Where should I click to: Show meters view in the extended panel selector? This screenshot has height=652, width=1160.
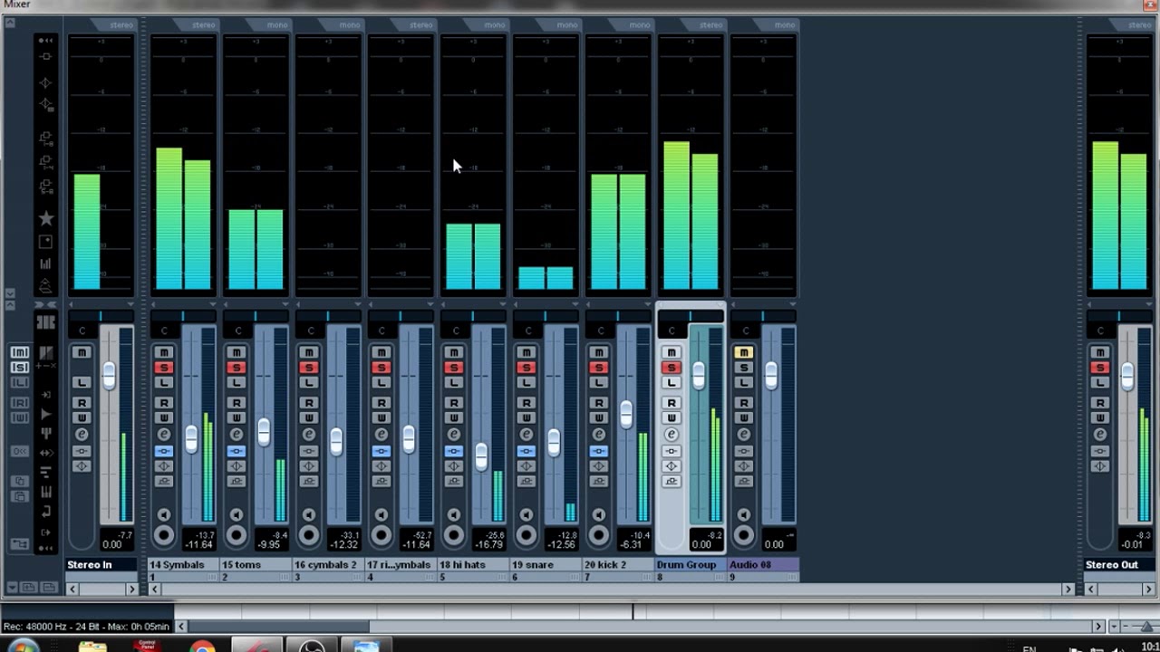point(45,264)
